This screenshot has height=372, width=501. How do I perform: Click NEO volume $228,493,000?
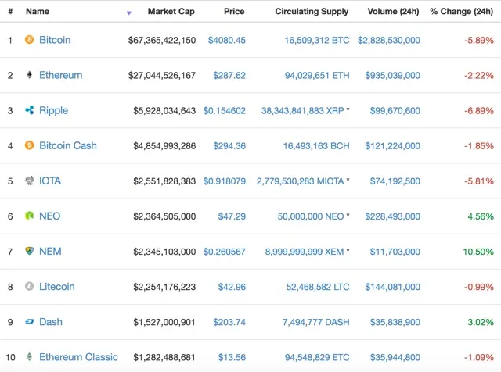click(393, 216)
